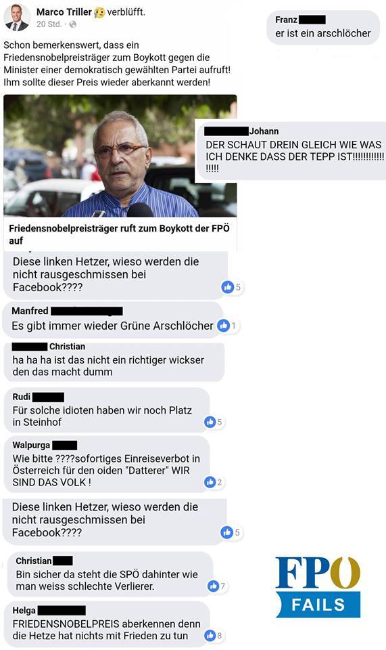Click Johann's all-caps TEPP comment bubble
Image resolution: width=386 pixels, height=650 pixels.
click(291, 150)
